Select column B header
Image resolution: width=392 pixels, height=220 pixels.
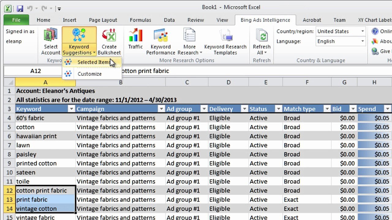121,82
